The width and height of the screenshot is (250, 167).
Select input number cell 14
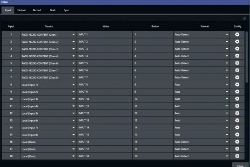click(11, 128)
